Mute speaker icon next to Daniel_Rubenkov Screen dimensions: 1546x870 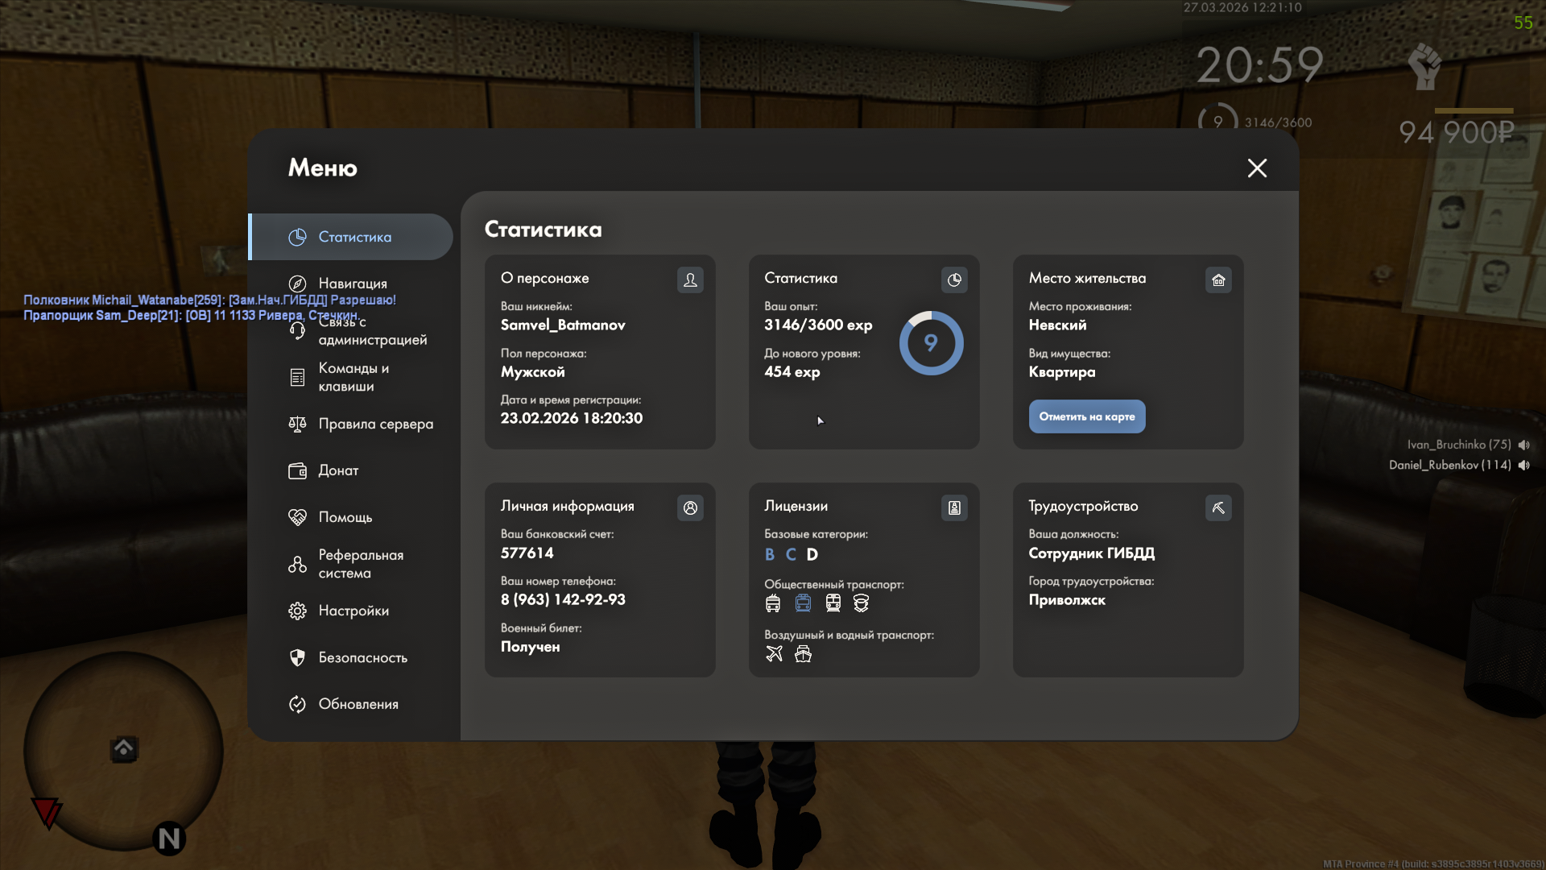pos(1524,465)
